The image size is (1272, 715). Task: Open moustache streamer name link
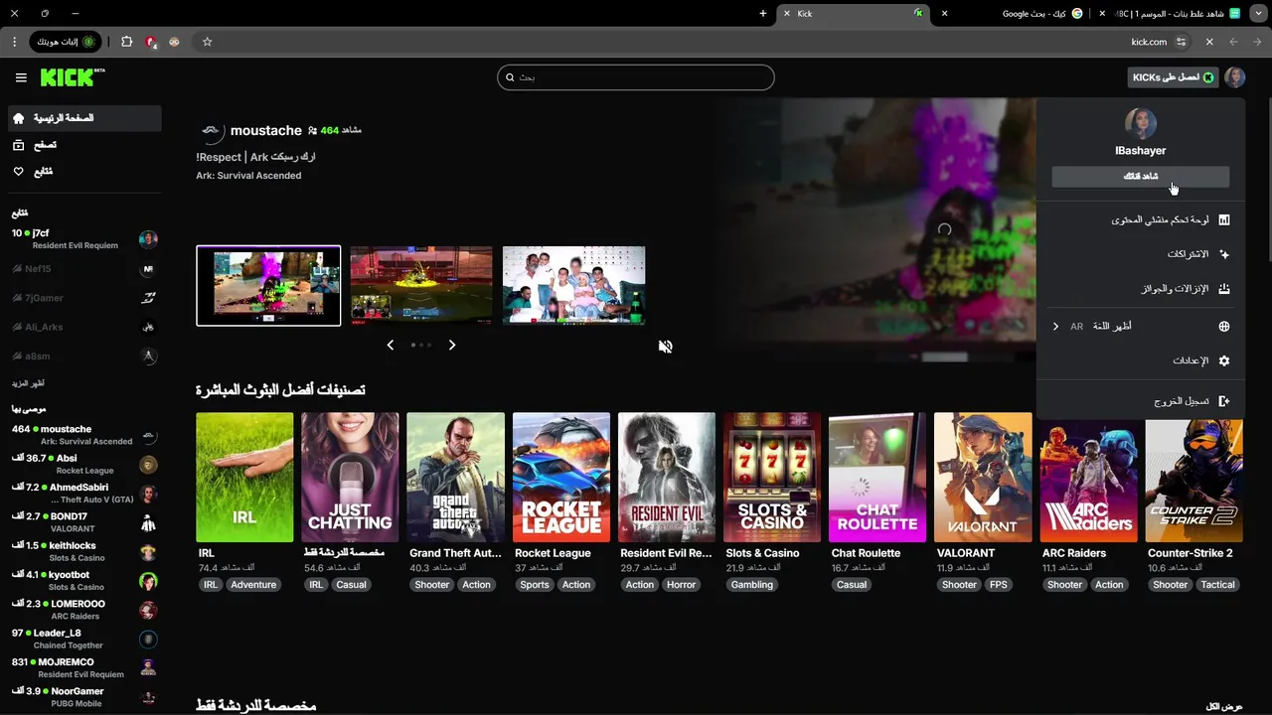tap(265, 130)
